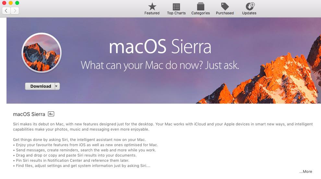Open the Categories tab
Image resolution: width=321 pixels, height=179 pixels.
(200, 9)
